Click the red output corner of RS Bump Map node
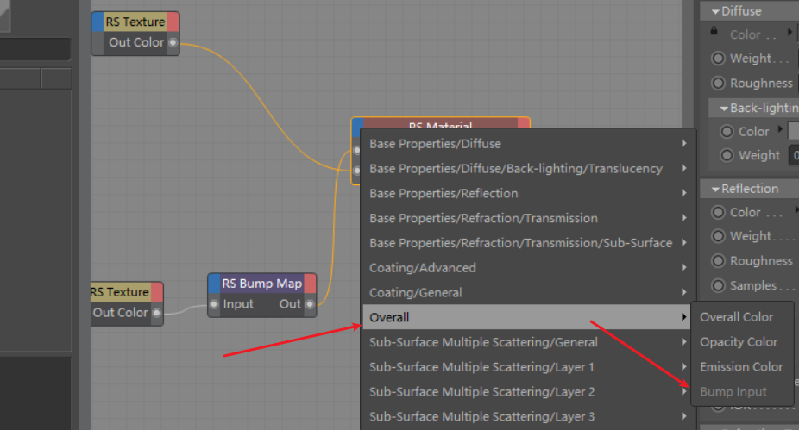 (310, 284)
